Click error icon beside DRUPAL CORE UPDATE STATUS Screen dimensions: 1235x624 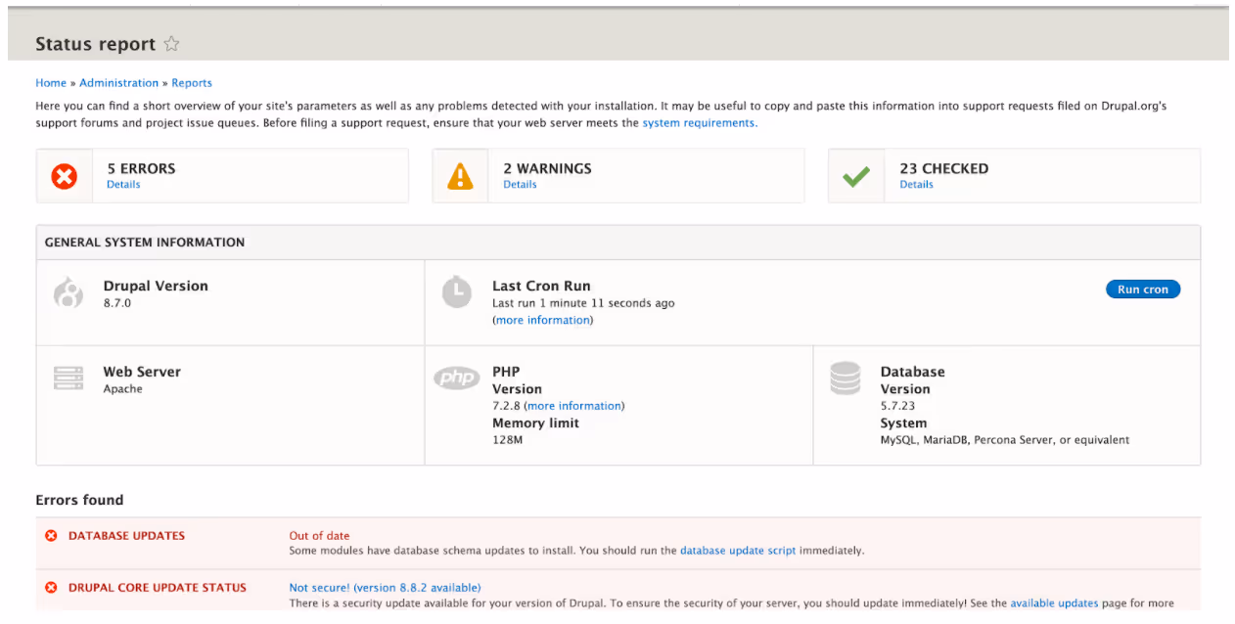pyautogui.click(x=51, y=588)
